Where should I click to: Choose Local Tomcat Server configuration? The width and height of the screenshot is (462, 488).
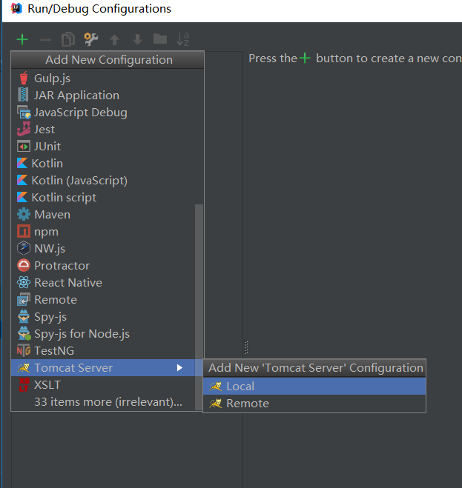[314, 387]
